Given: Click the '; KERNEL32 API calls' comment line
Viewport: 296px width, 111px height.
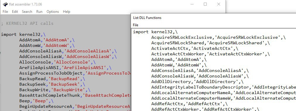Looking at the screenshot, I should click(27, 24).
